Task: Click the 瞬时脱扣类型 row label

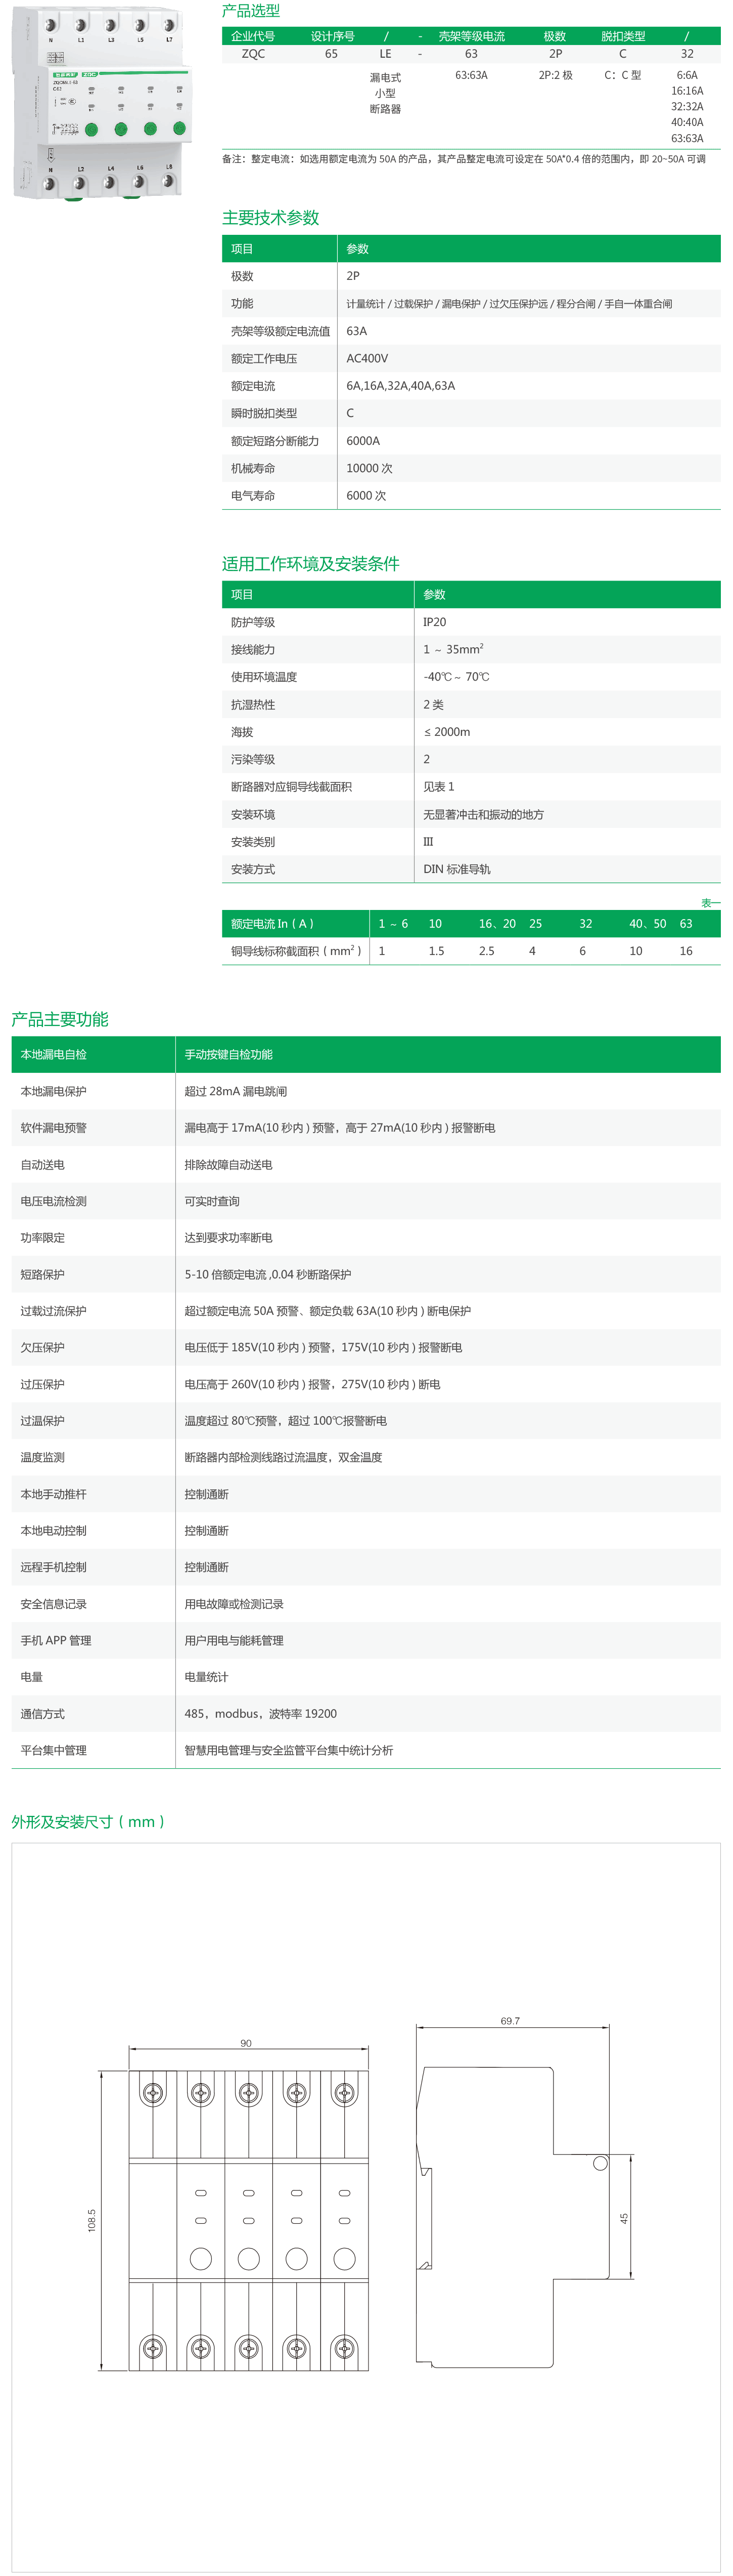Action: (x=264, y=413)
